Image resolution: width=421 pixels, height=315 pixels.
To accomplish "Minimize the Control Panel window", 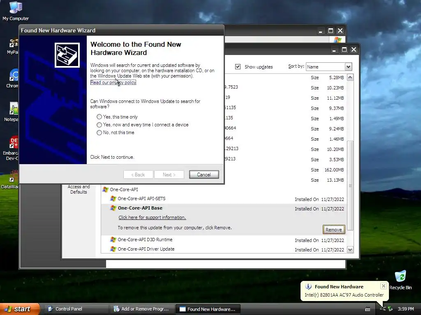I will pos(320,31).
